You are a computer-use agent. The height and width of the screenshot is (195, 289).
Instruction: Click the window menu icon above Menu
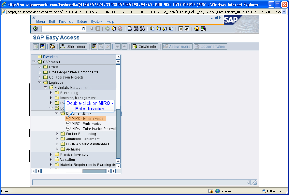tap(34, 17)
